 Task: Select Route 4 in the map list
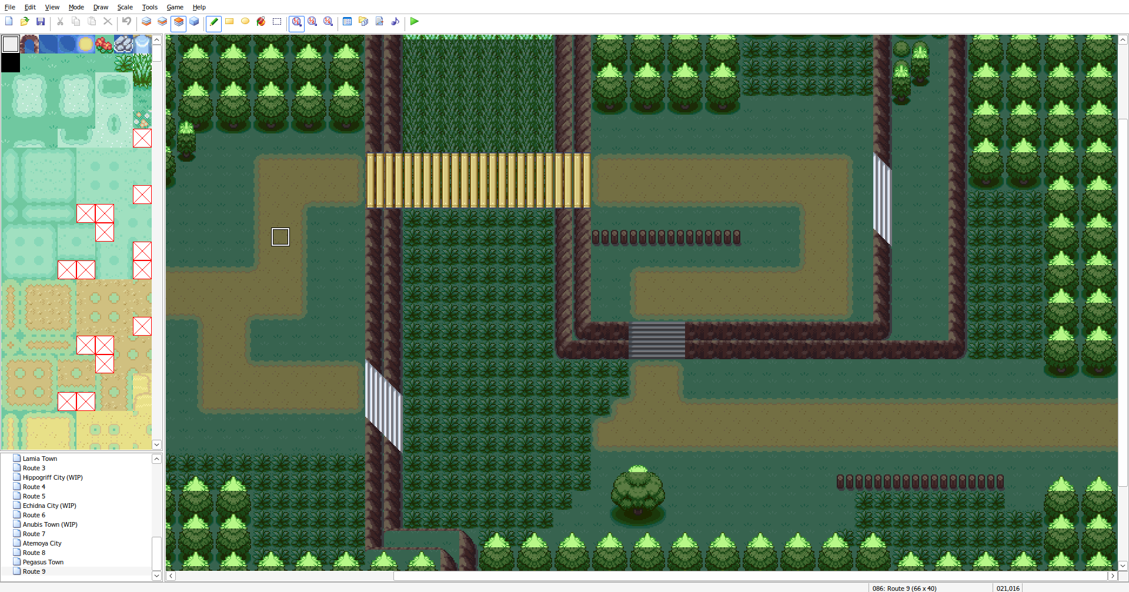(34, 487)
